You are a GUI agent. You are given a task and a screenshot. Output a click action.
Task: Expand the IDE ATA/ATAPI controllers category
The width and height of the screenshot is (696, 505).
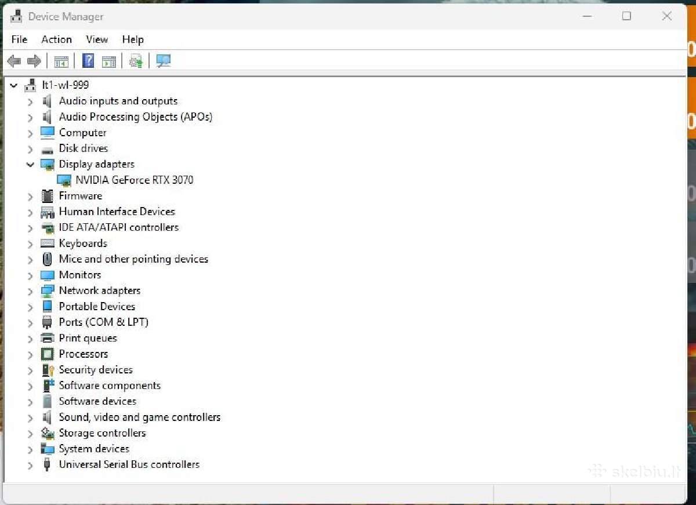30,228
